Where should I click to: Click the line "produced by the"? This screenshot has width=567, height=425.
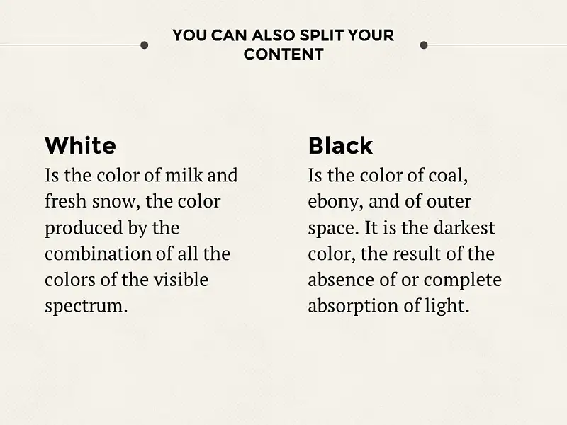[x=112, y=228]
